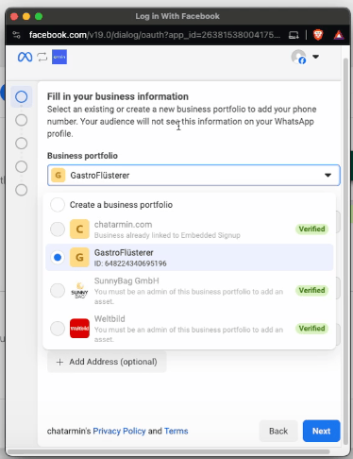The image size is (353, 459).
Task: Click the Verified badge for SunnyBag GmbH
Action: 311,290
